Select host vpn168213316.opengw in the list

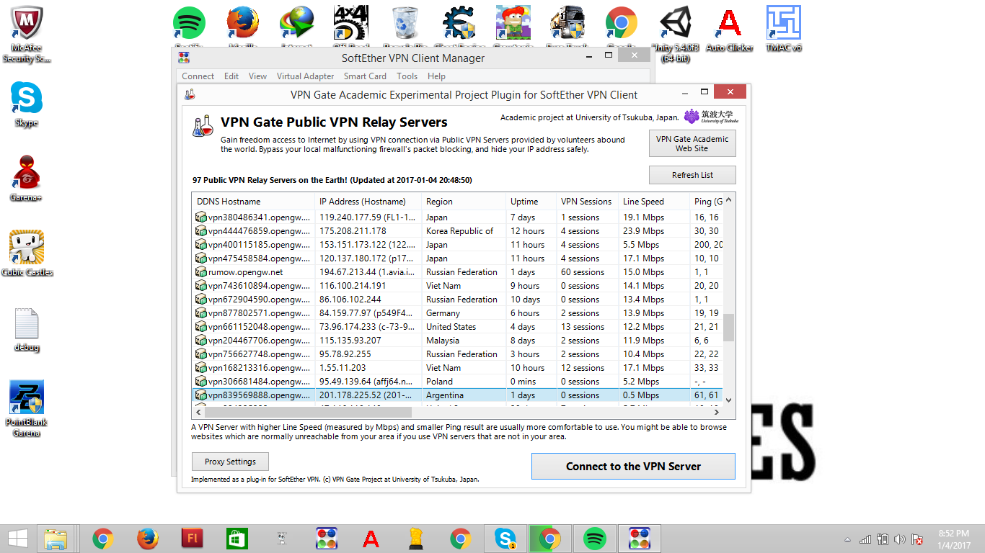260,368
